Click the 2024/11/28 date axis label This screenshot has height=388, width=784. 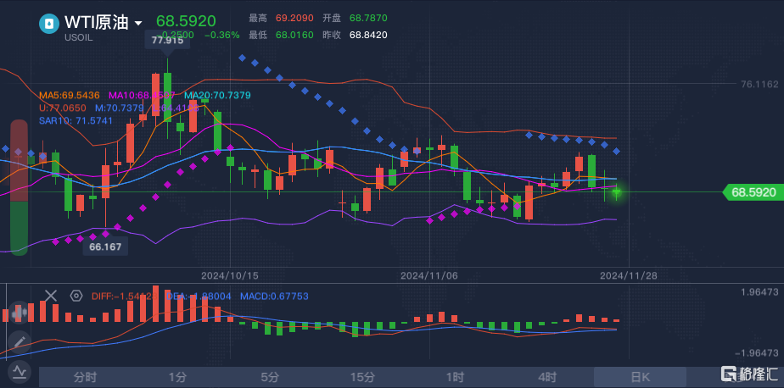click(629, 275)
